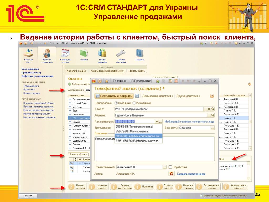Select the Входящий radio button
Image resolution: width=269 pixels, height=202 pixels.
[116, 103]
